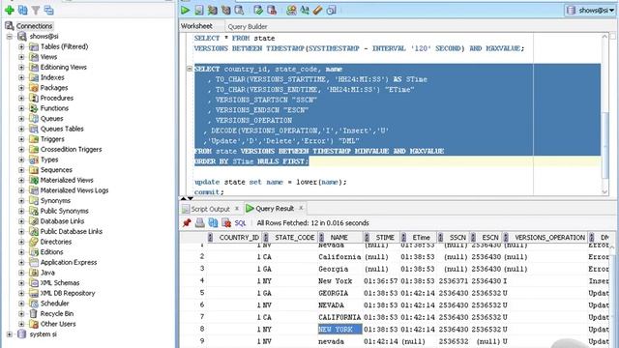Click the 2536371 SSCN cell
The image size is (619, 348).
point(453,281)
